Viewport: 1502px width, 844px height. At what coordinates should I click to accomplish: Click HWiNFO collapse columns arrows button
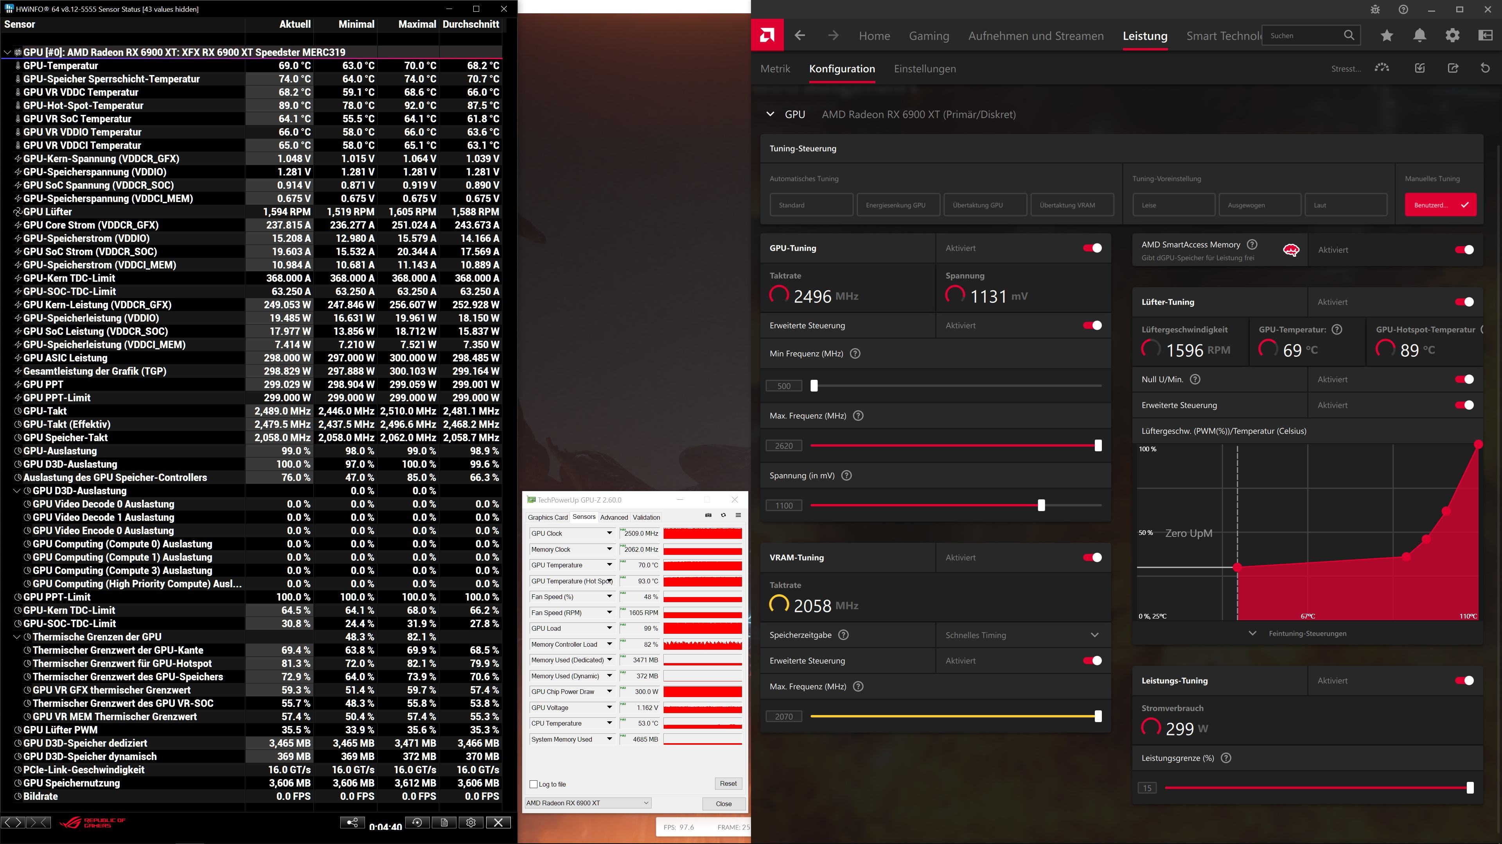click(x=38, y=823)
